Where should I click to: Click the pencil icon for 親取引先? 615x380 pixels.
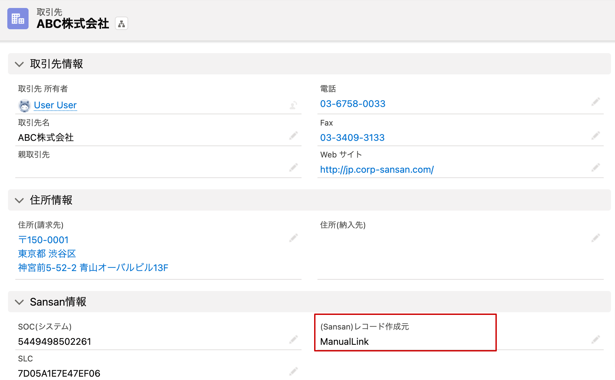[x=293, y=167]
